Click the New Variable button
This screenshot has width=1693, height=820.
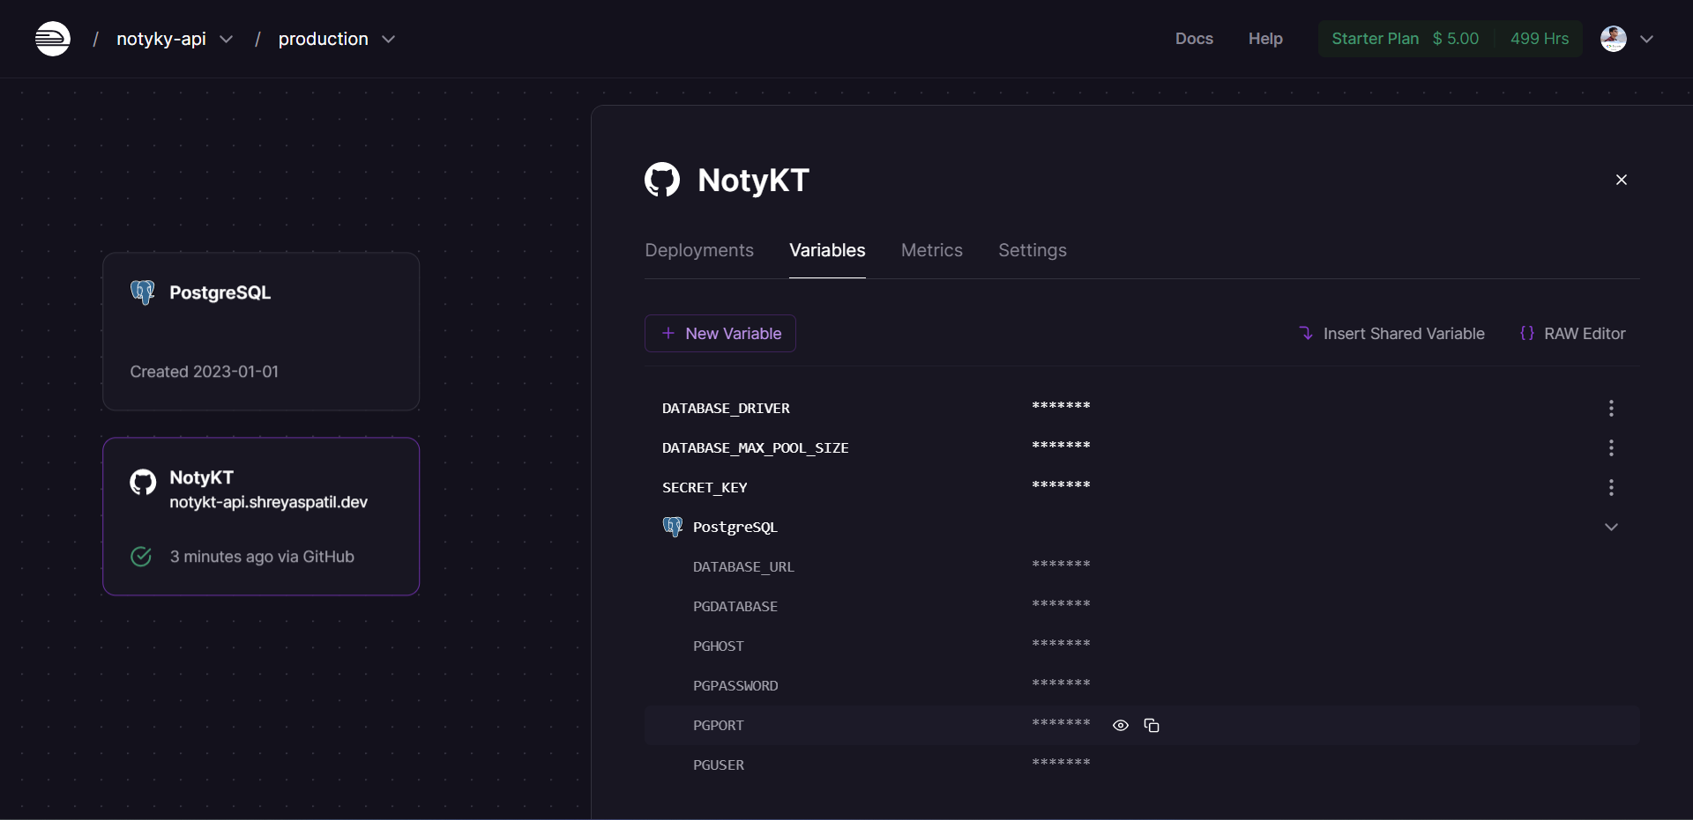point(720,334)
